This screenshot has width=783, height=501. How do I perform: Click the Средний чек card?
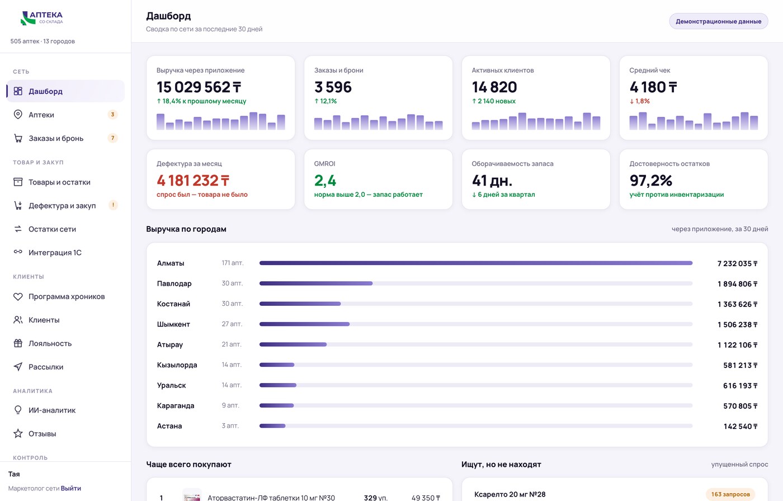(694, 98)
